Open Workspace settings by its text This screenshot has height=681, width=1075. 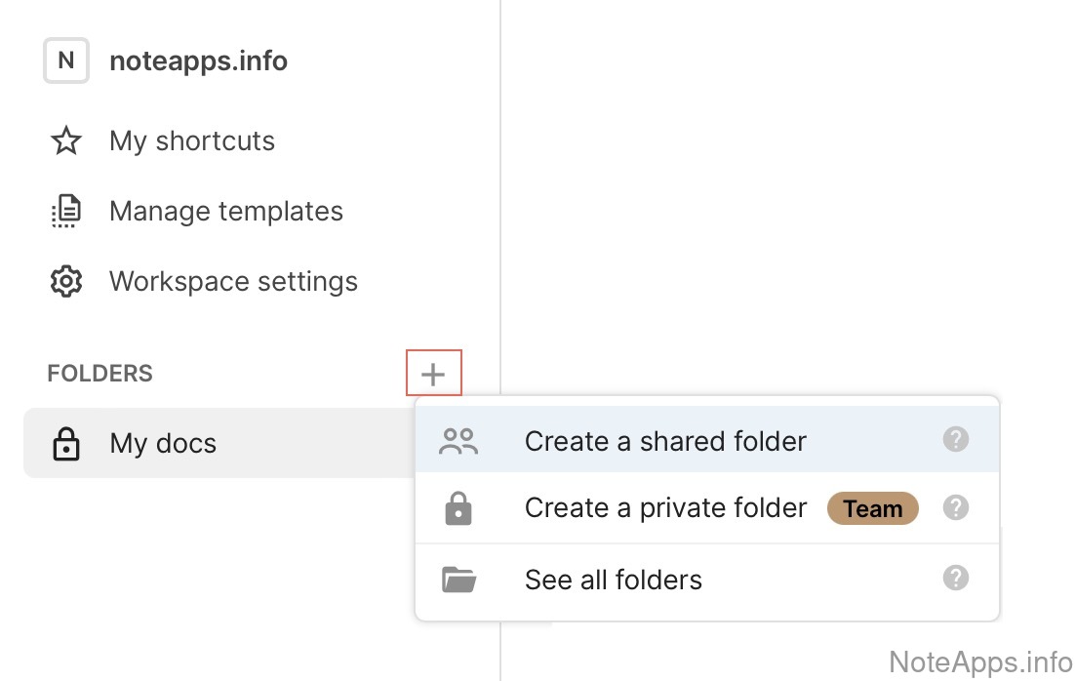tap(233, 282)
